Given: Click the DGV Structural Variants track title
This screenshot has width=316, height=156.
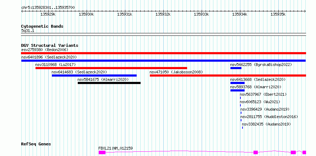Looking at the screenshot, I should pos(50,45).
